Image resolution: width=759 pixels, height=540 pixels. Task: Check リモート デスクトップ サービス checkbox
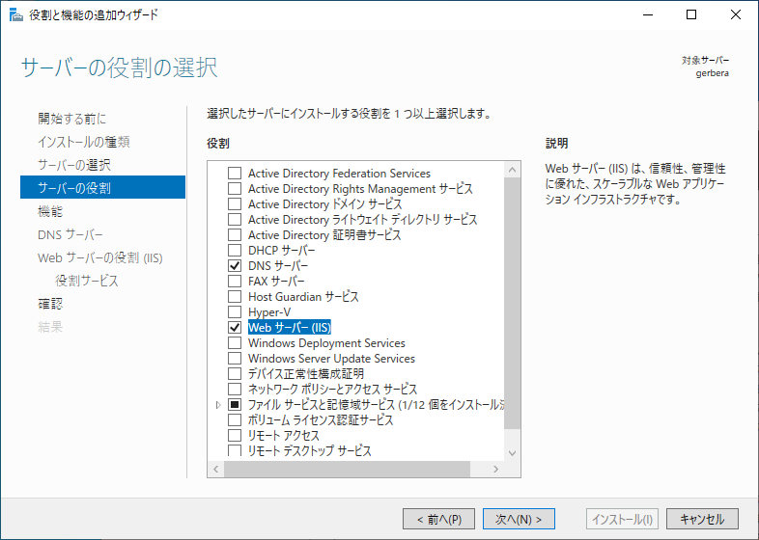[235, 450]
